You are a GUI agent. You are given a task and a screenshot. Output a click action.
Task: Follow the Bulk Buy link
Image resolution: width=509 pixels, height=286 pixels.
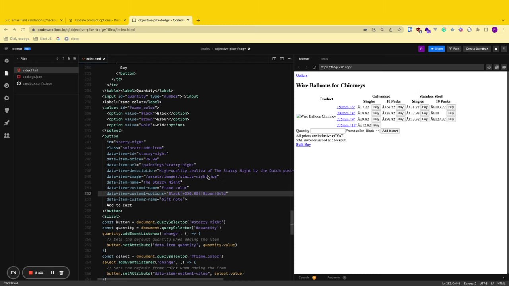303,145
